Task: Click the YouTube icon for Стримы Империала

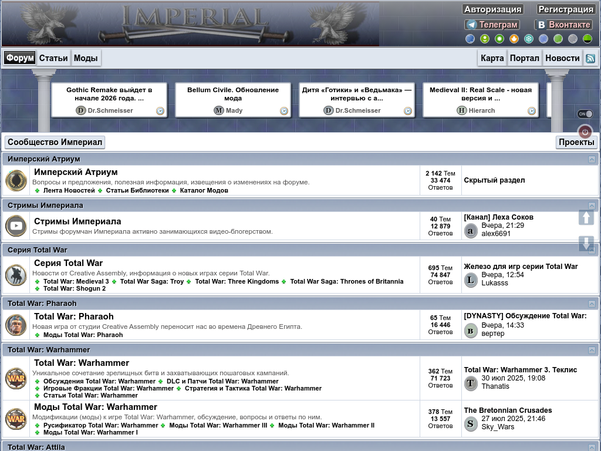Action: pos(16,226)
